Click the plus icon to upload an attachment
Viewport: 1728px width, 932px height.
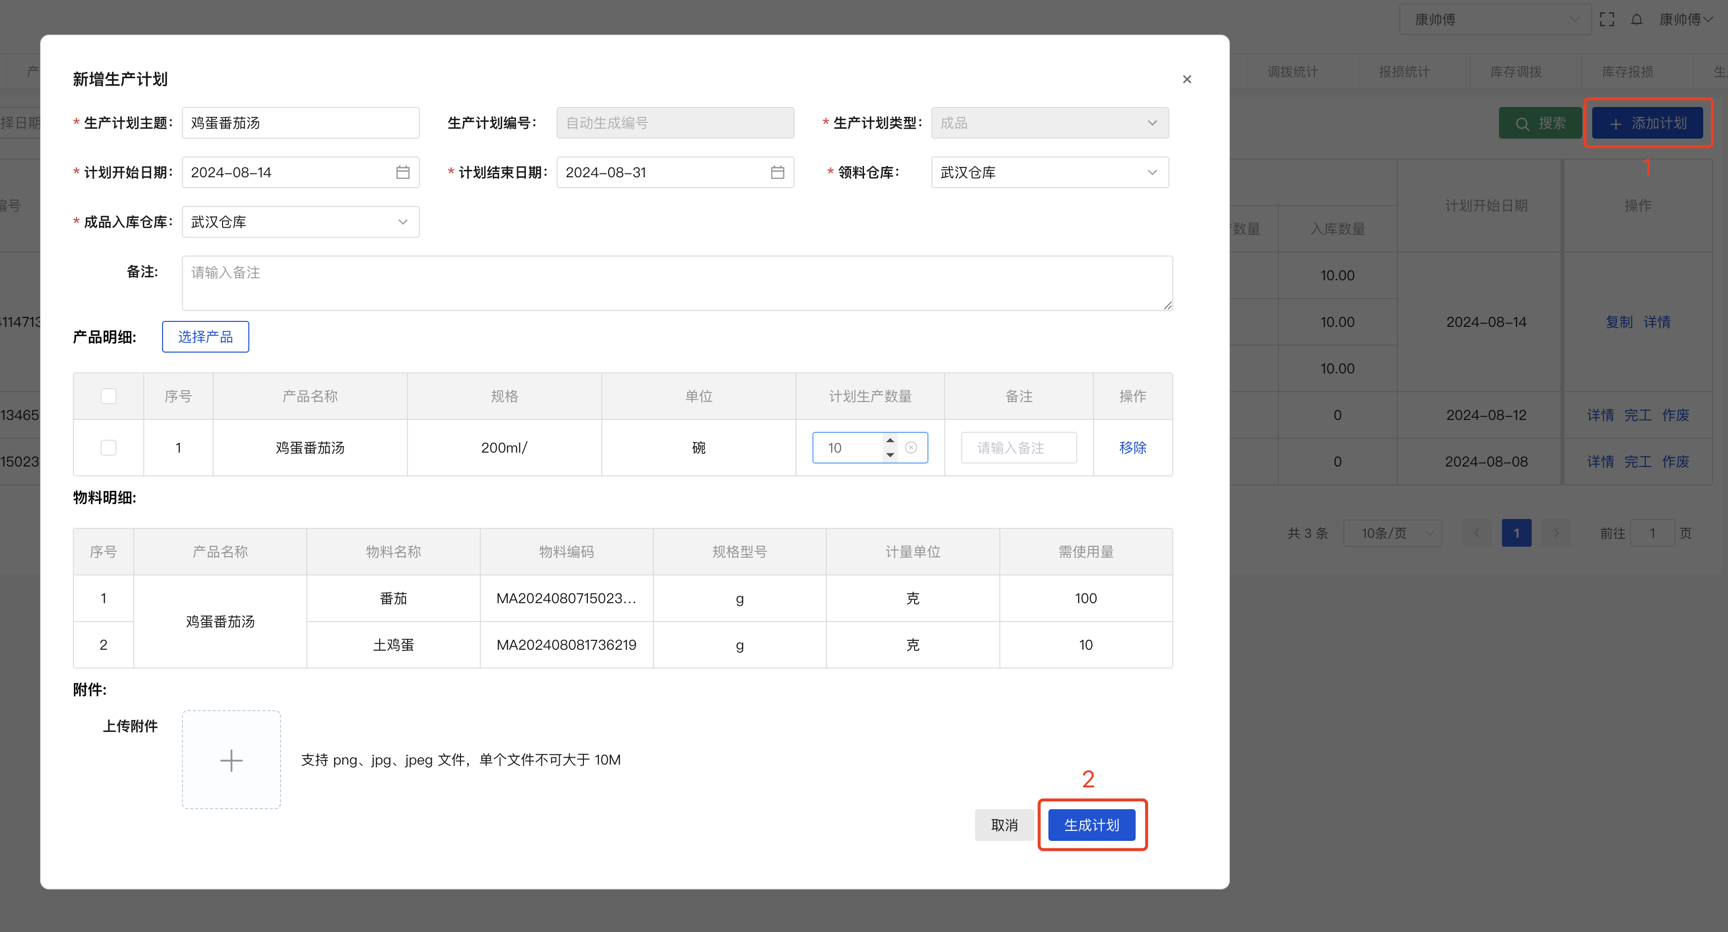[x=231, y=760]
